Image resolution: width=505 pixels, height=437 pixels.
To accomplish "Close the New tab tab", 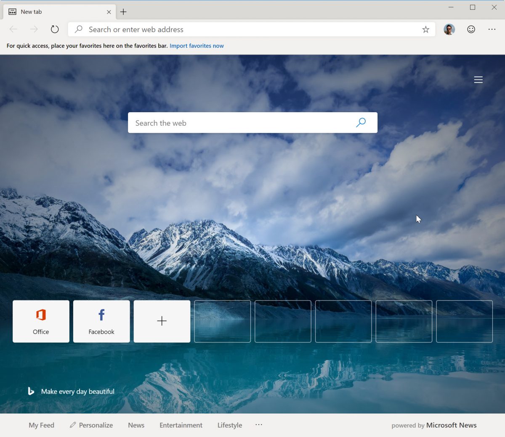I will point(109,12).
